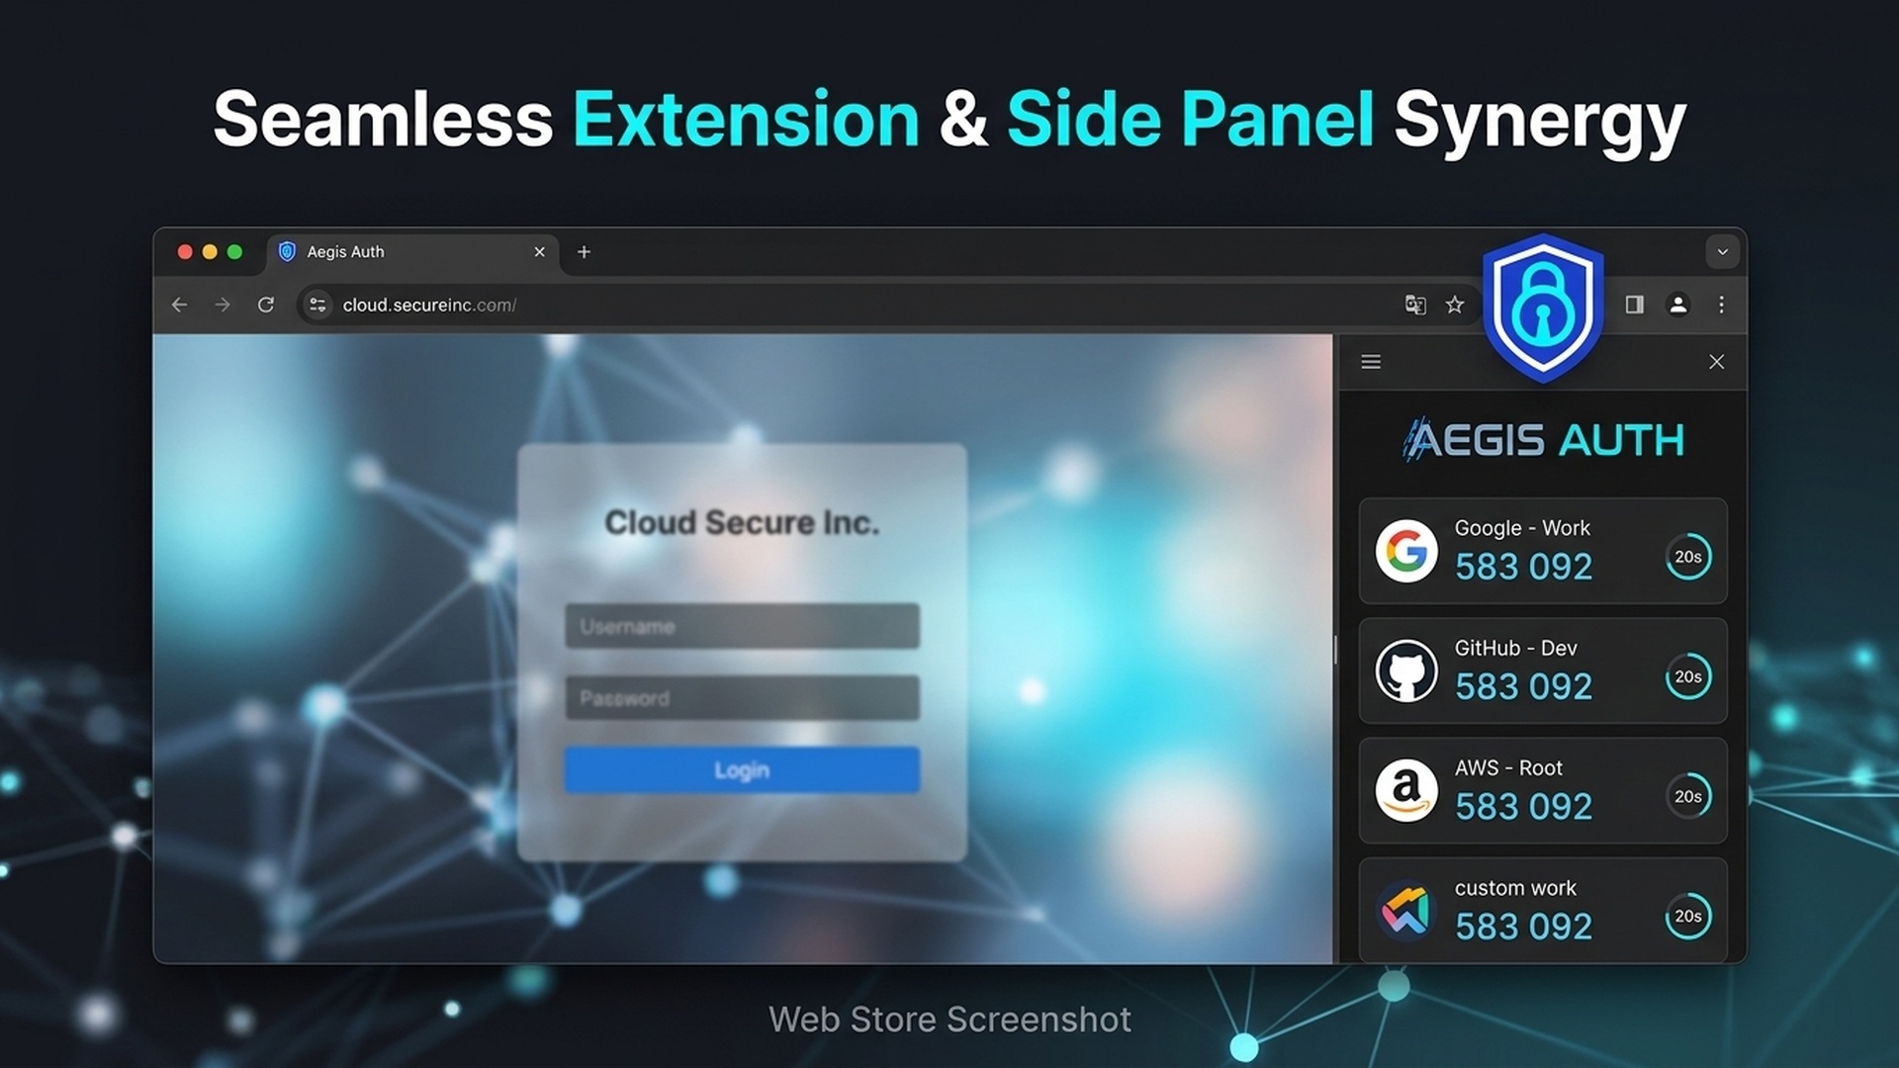Copy the AWS - Root code 583 092

click(1523, 806)
